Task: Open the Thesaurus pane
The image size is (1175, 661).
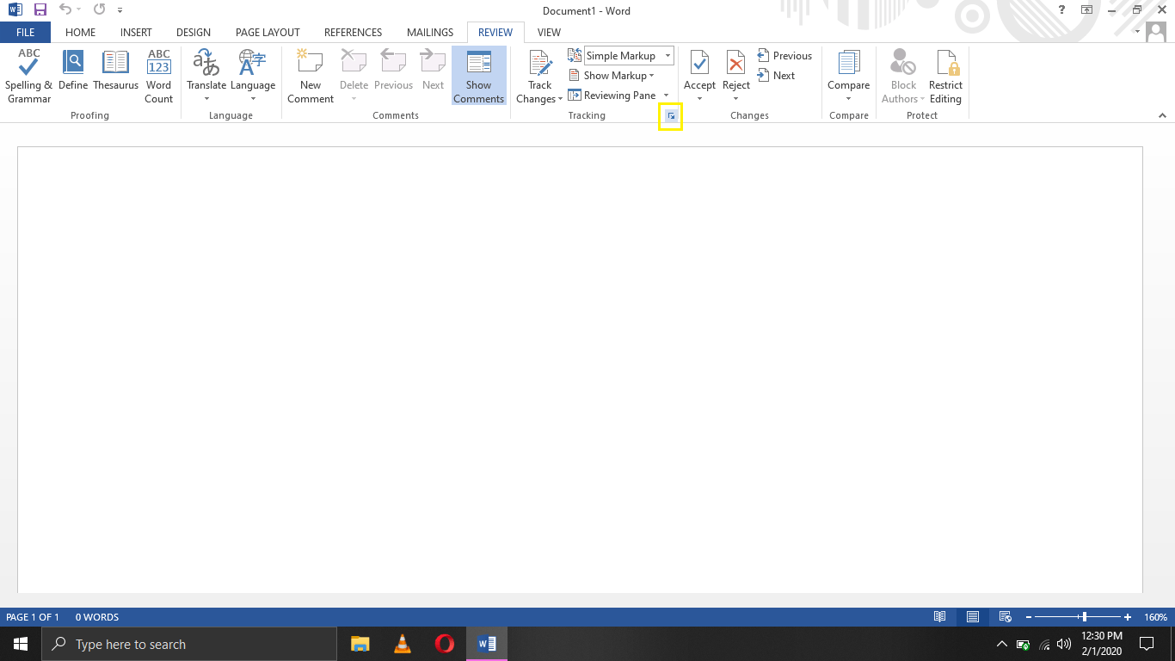Action: coord(115,73)
